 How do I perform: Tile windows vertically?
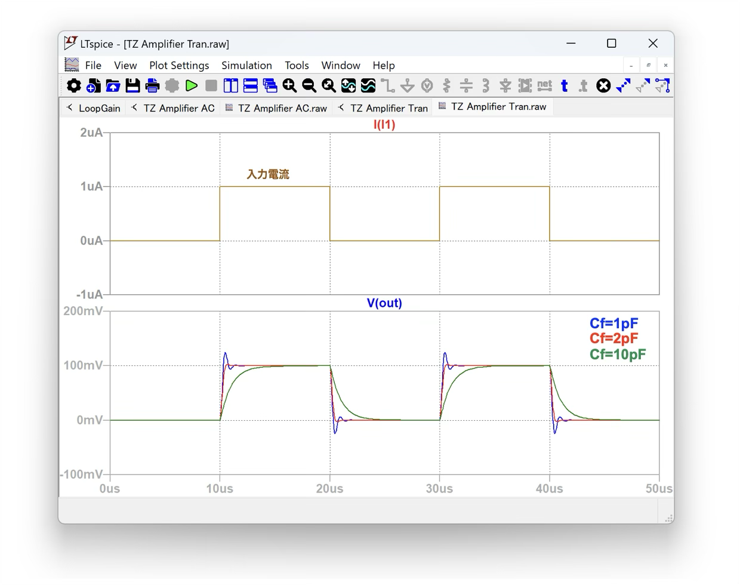coord(231,86)
